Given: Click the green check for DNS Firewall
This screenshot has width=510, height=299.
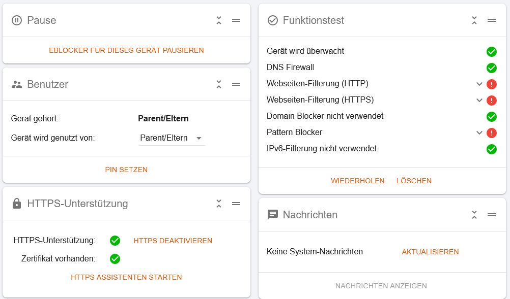Looking at the screenshot, I should 492,68.
